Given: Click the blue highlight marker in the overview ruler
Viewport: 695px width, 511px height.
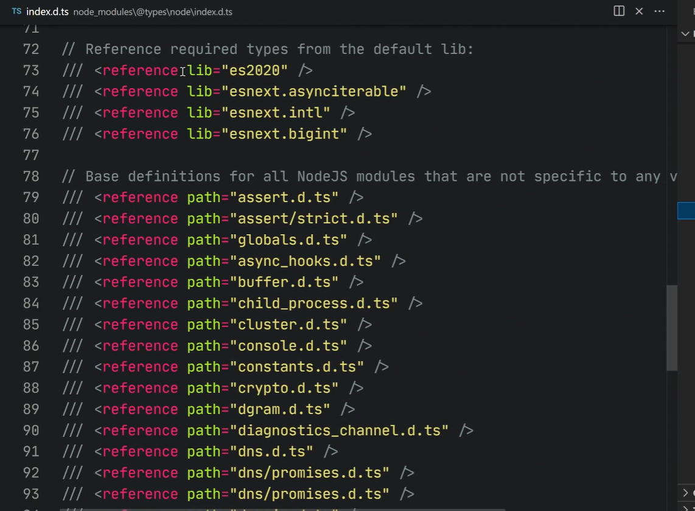Looking at the screenshot, I should (686, 211).
